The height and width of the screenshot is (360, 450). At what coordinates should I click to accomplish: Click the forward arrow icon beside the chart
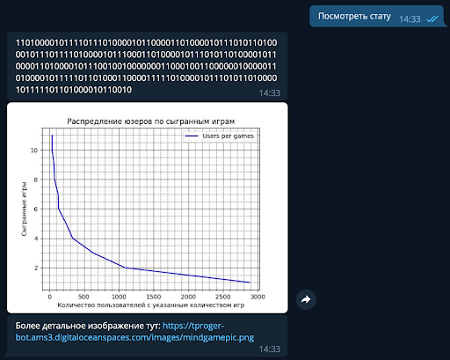click(306, 299)
